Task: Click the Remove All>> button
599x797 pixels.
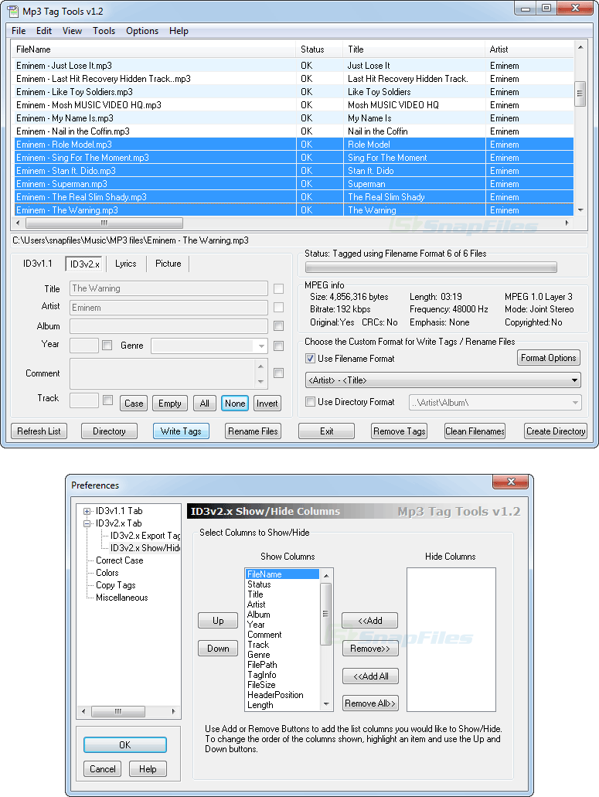Action: [370, 703]
